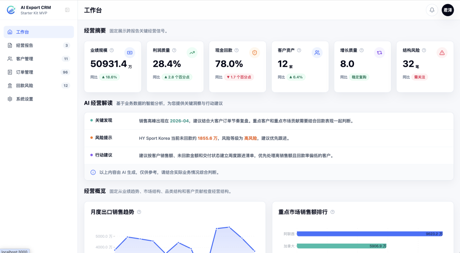Click the 32 笔 risk value
The image size is (460, 253).
(411, 64)
